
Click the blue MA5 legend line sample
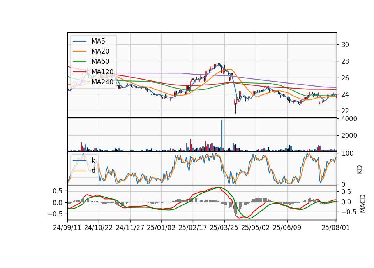[79, 42]
